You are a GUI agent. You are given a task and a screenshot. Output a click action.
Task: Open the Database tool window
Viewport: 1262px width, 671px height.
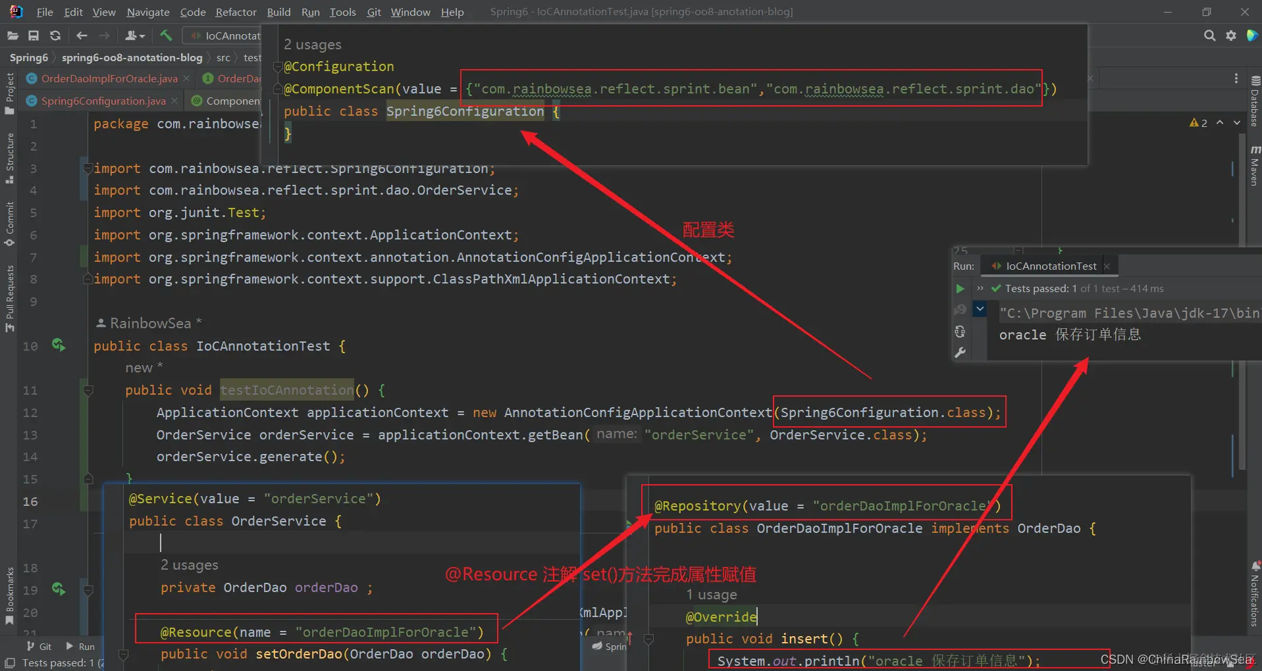click(1254, 101)
